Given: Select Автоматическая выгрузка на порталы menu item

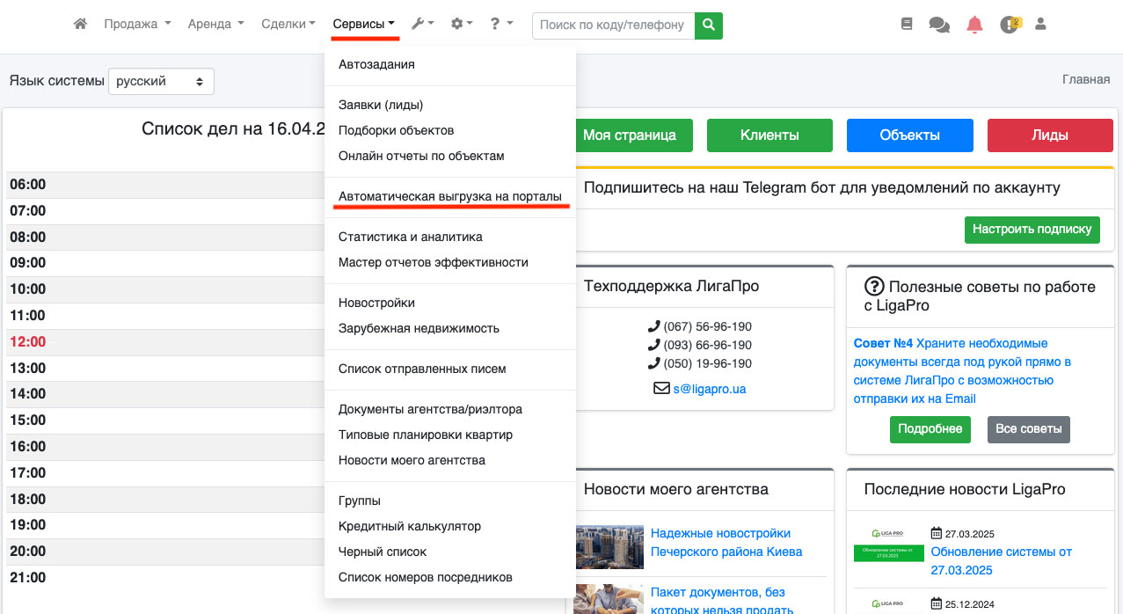Looking at the screenshot, I should 449,196.
